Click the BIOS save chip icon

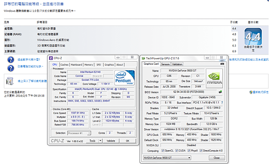pyautogui.click(x=220, y=92)
